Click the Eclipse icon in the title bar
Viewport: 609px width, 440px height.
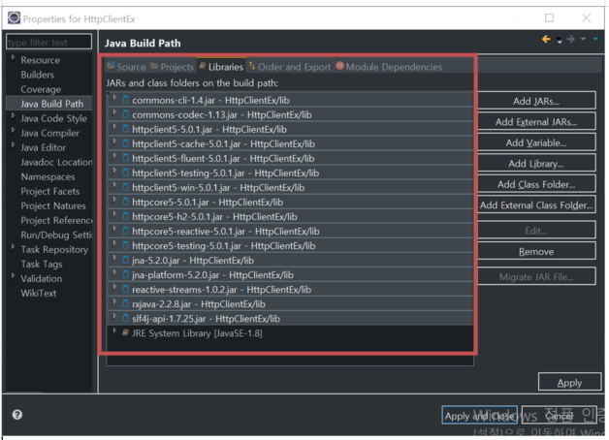tap(14, 17)
